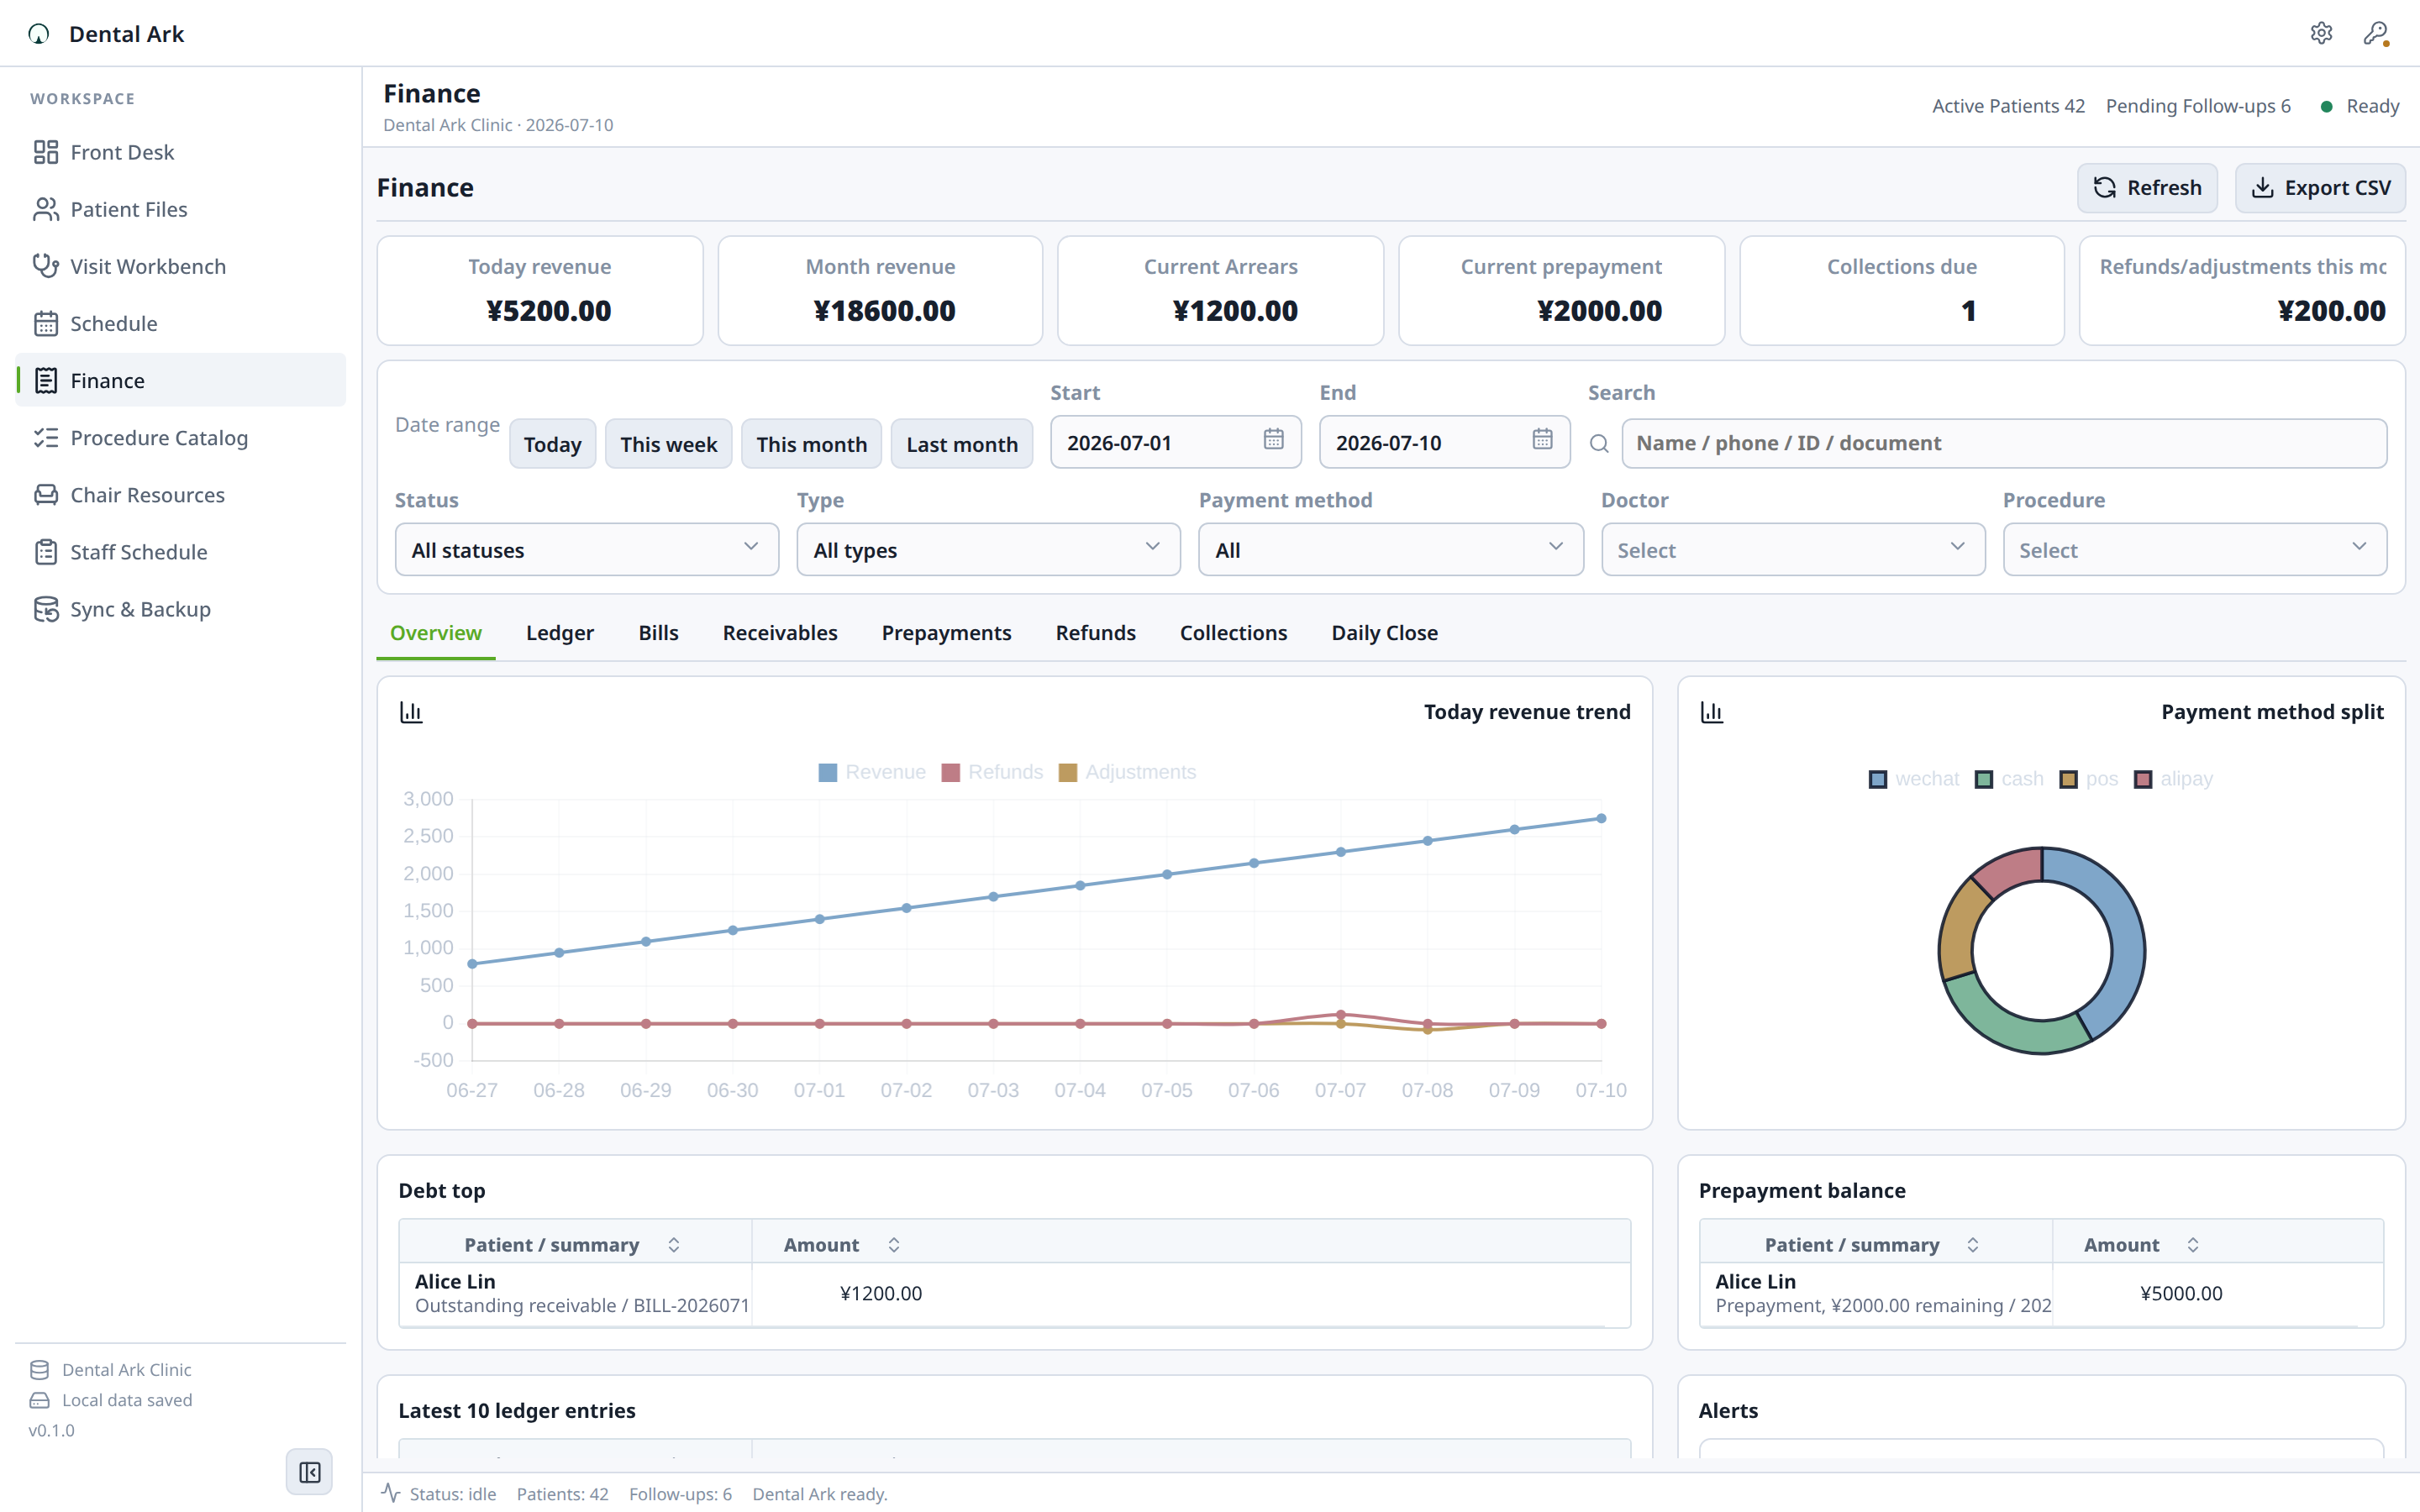Open the Doctor select dropdown
This screenshot has height=1512, width=2420.
[x=1792, y=549]
